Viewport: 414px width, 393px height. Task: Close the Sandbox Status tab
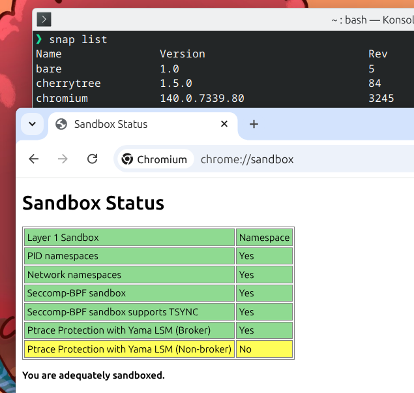[x=224, y=123]
